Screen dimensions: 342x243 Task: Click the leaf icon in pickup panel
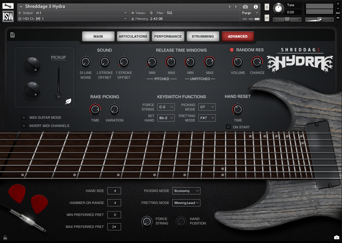tap(68, 101)
